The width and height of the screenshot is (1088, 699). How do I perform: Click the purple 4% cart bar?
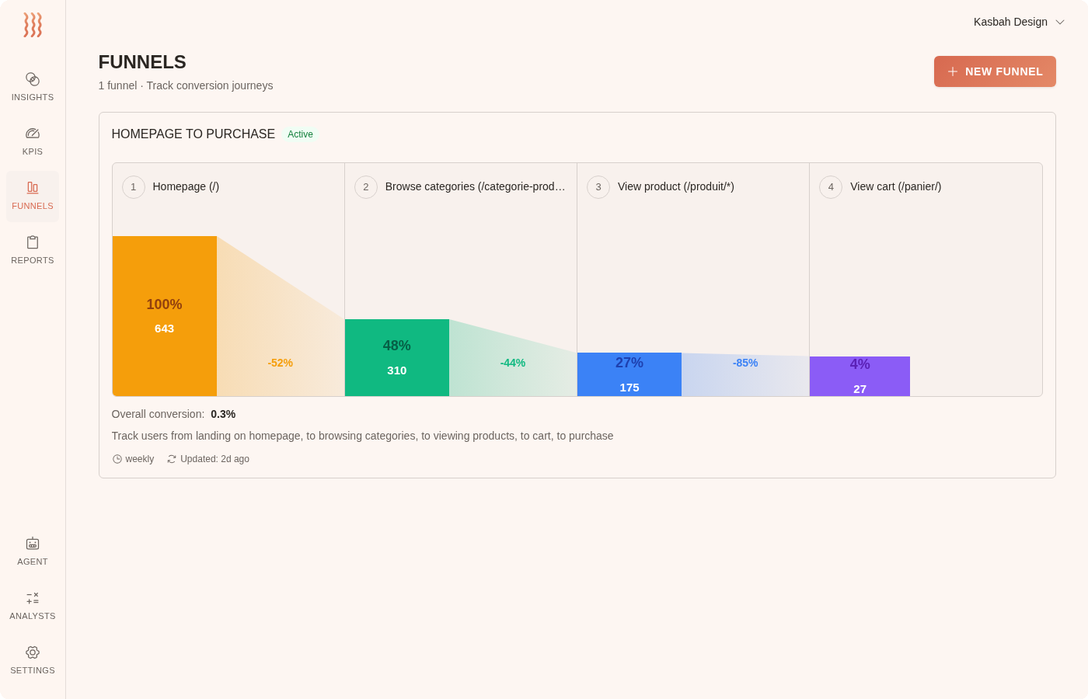tap(860, 376)
